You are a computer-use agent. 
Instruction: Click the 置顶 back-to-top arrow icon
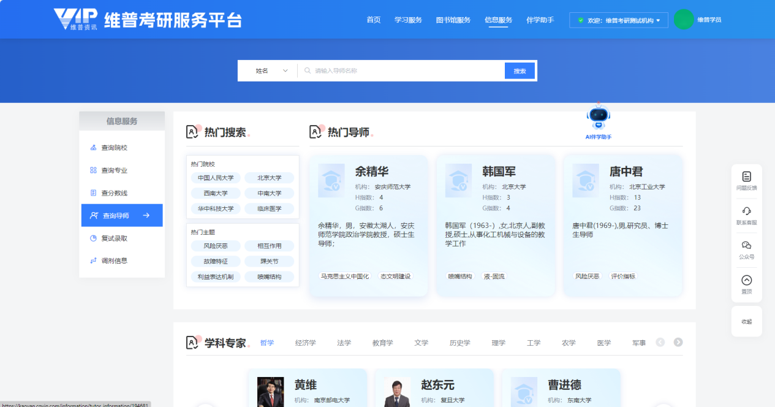point(746,280)
